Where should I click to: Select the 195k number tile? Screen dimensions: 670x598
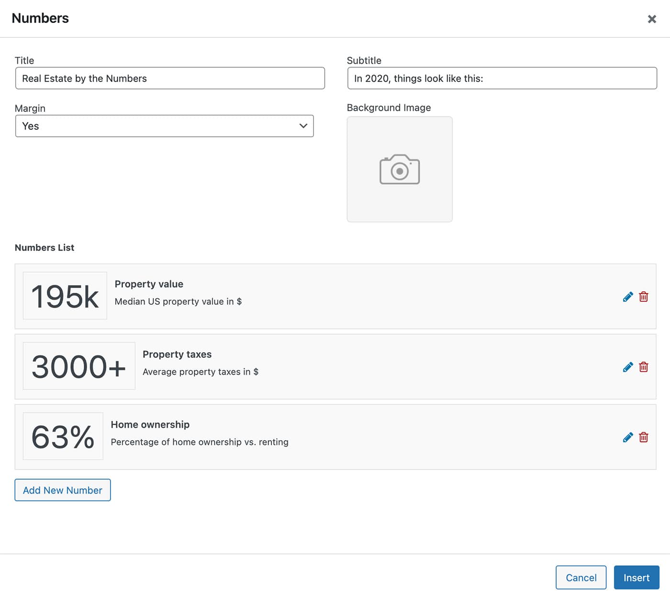(65, 296)
